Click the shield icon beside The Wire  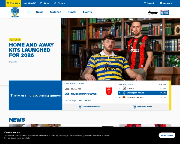(8, 3)
